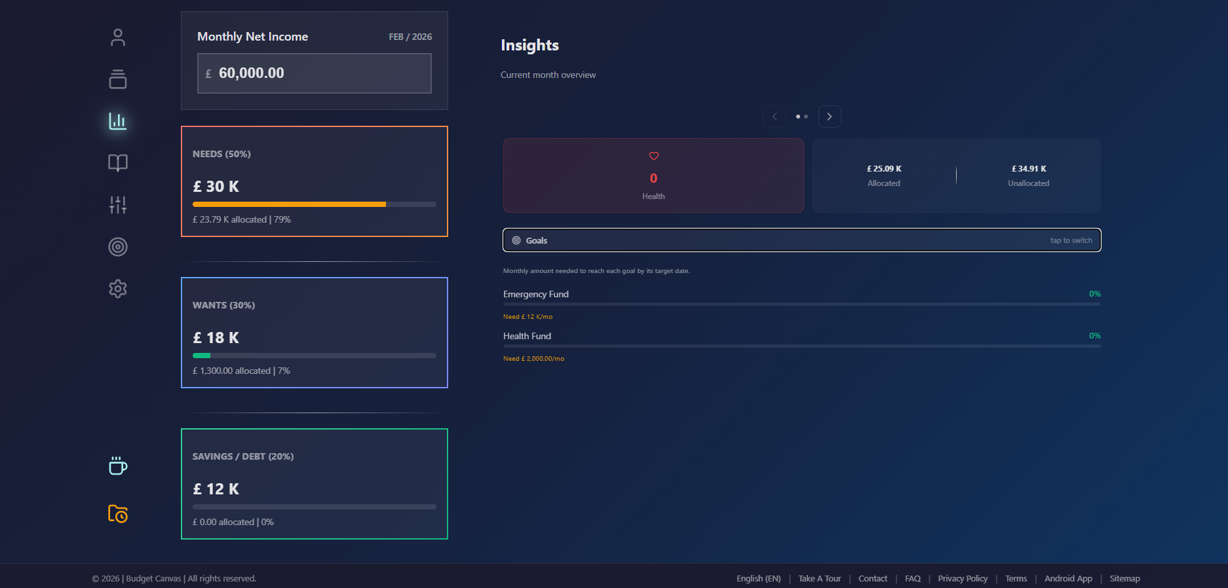The image size is (1228, 588).
Task: Open the target goals icon in sidebar
Action: point(118,247)
